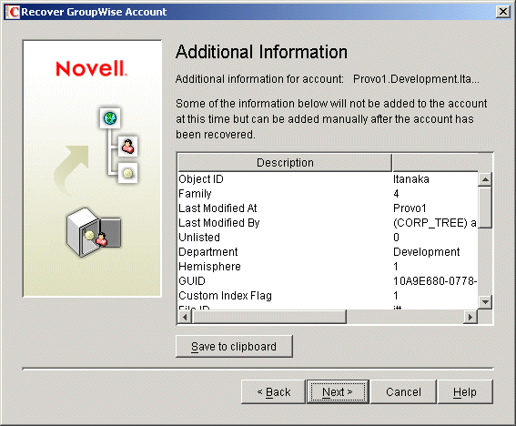This screenshot has height=426, width=516.
Task: Select the Department row label
Action: 208,252
